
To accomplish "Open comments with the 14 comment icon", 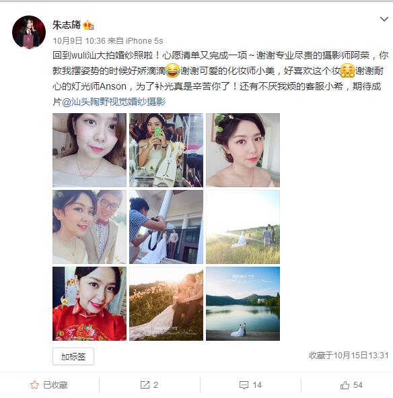I will [x=250, y=385].
